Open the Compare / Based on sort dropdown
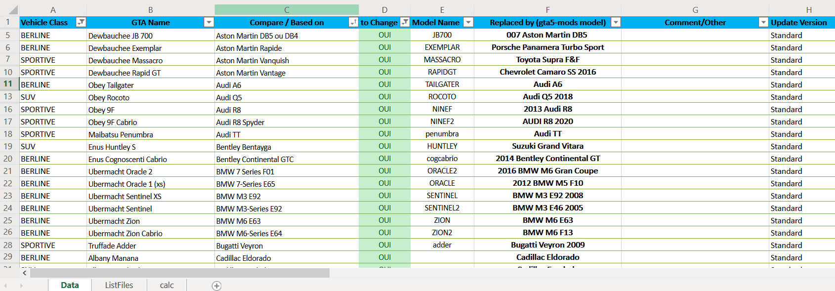The width and height of the screenshot is (835, 291). [x=353, y=22]
